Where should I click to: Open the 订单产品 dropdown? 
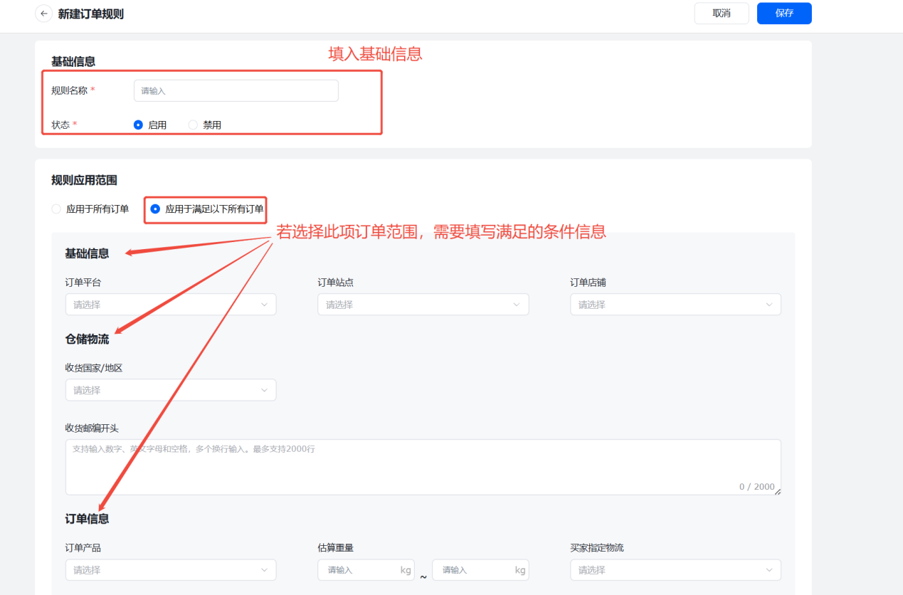coord(171,570)
